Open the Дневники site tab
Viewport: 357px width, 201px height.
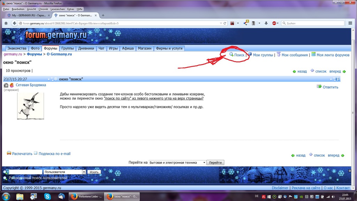86,48
